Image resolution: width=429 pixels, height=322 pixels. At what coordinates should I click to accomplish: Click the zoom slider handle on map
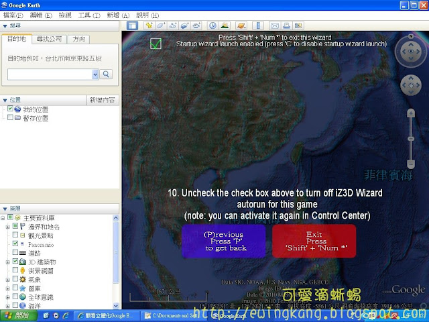(411, 139)
